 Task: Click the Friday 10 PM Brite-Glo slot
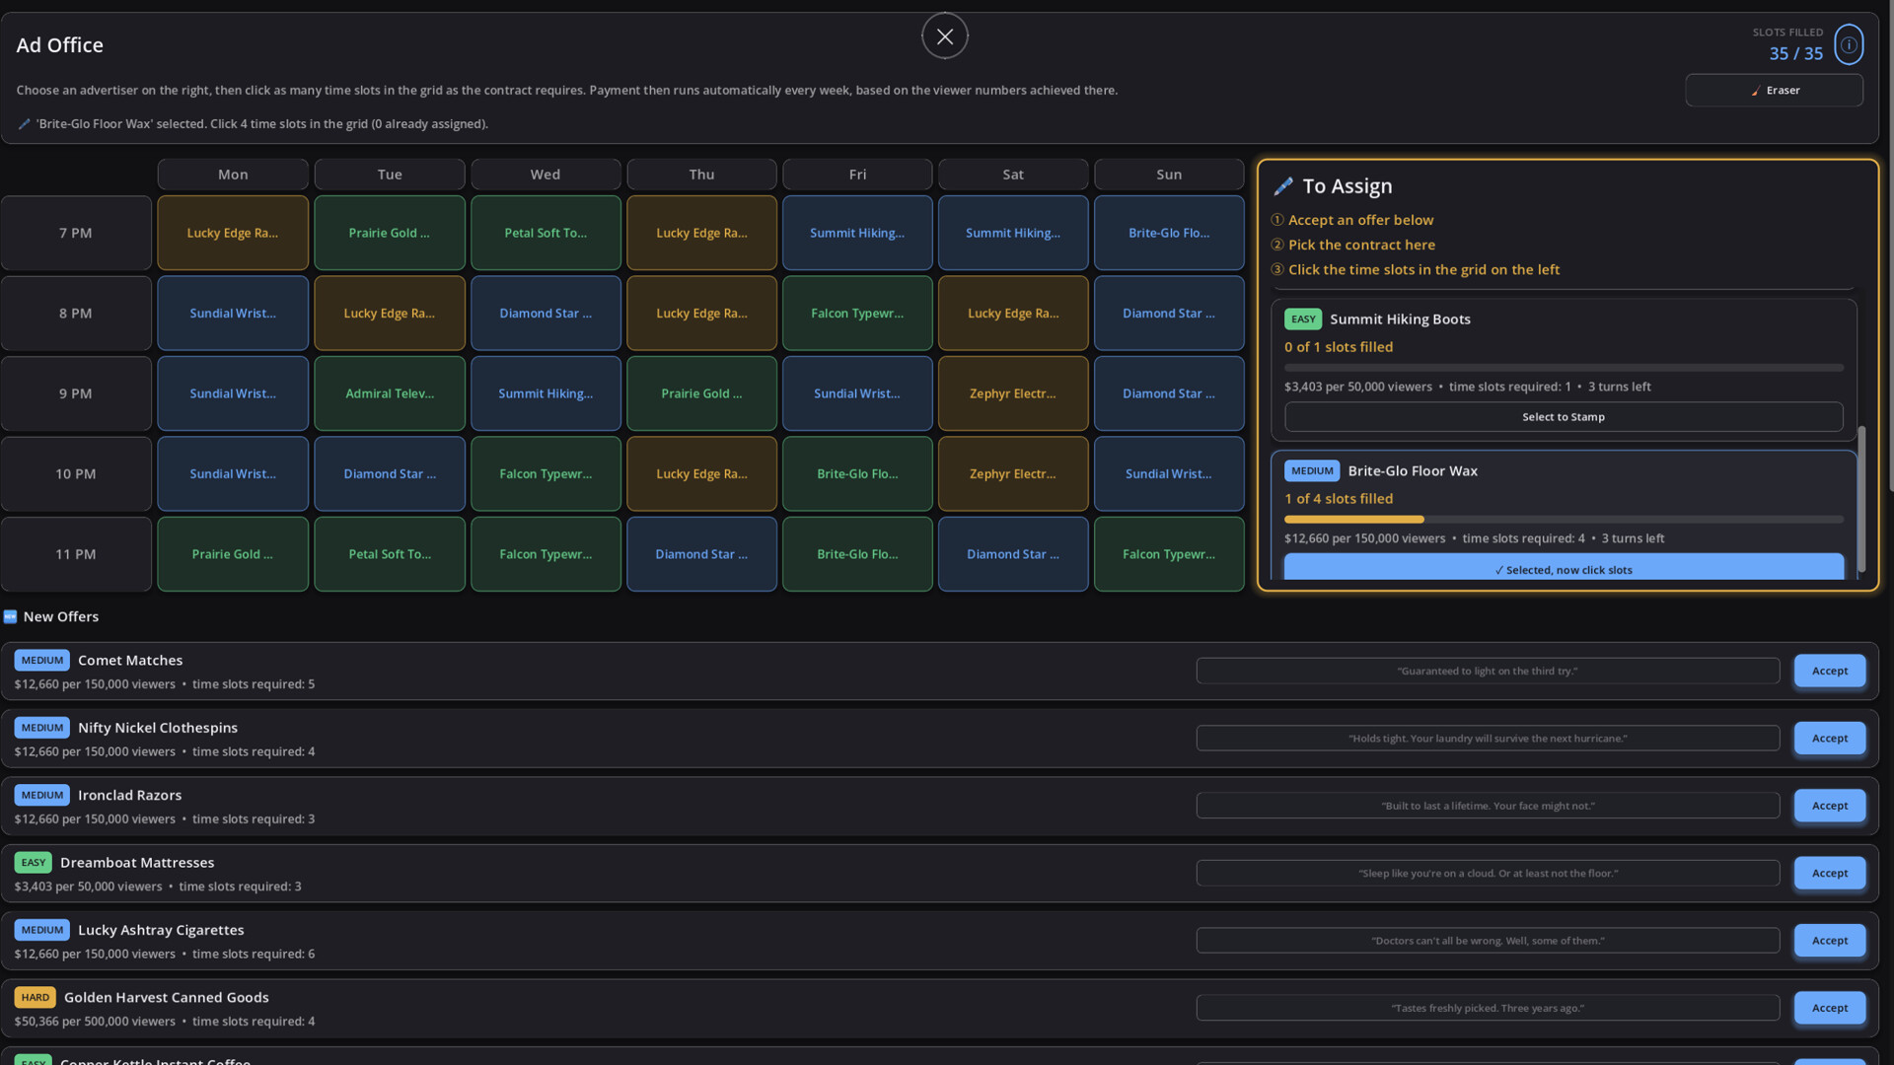pos(857,473)
